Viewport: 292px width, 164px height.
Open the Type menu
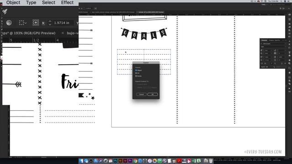click(x=31, y=3)
